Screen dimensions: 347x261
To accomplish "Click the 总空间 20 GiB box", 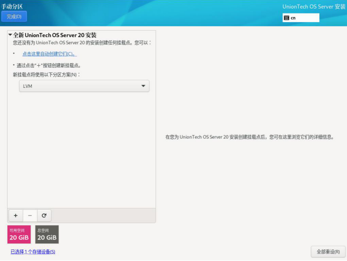I will [x=47, y=234].
